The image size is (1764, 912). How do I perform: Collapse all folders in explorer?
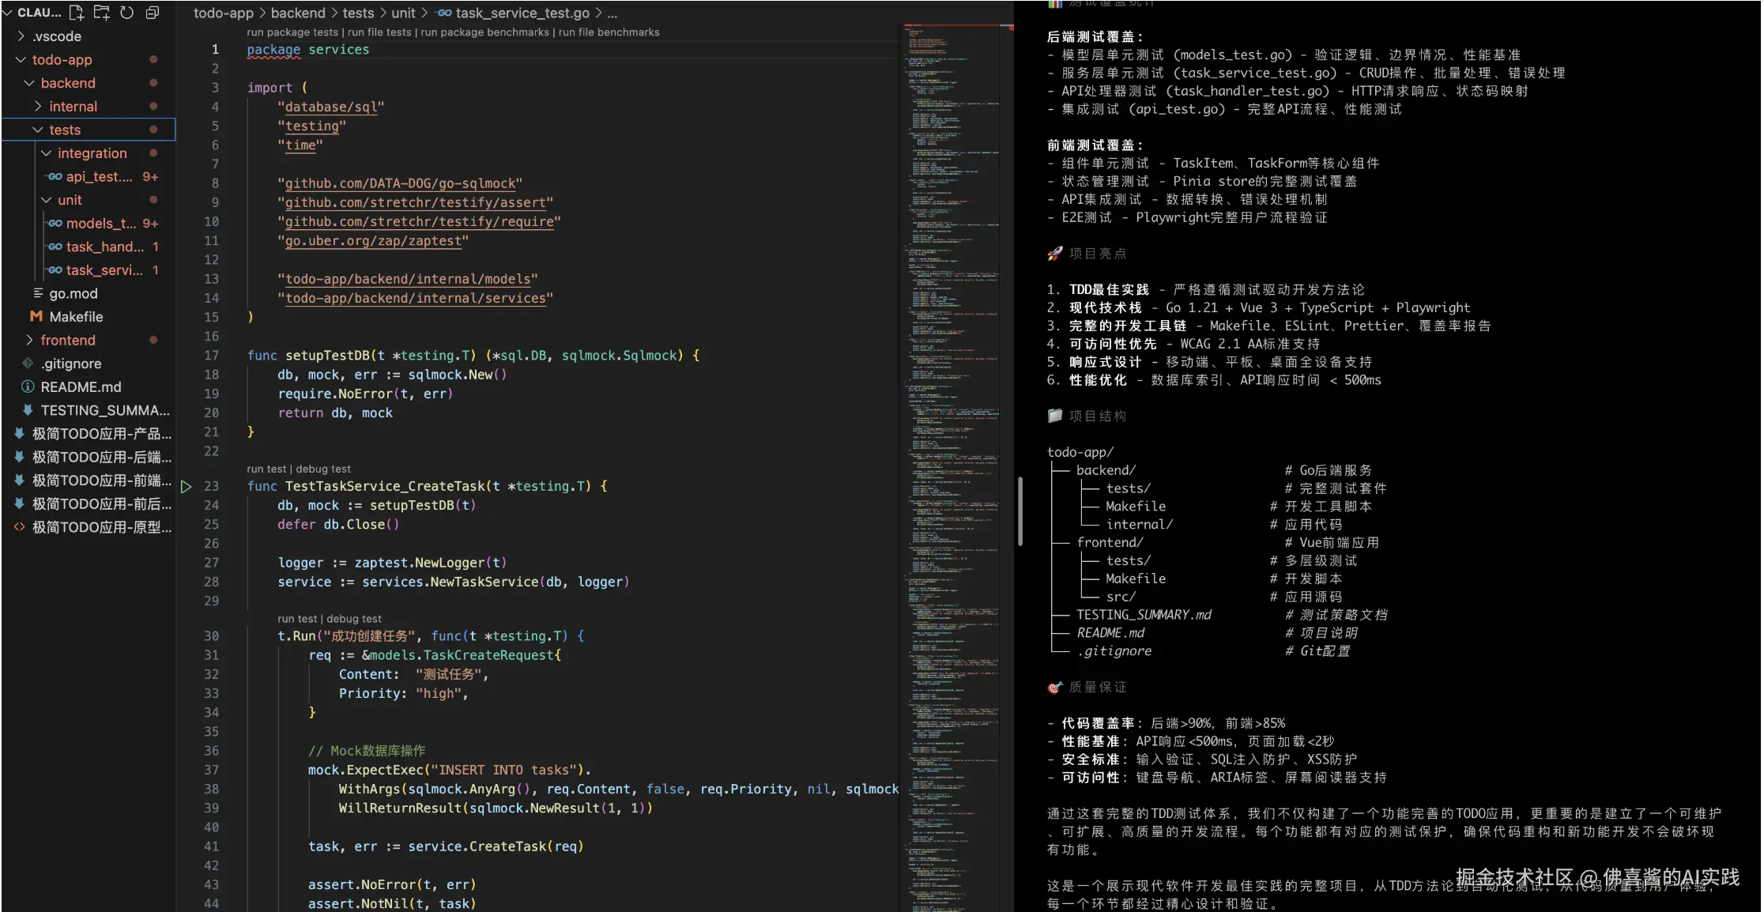(153, 13)
